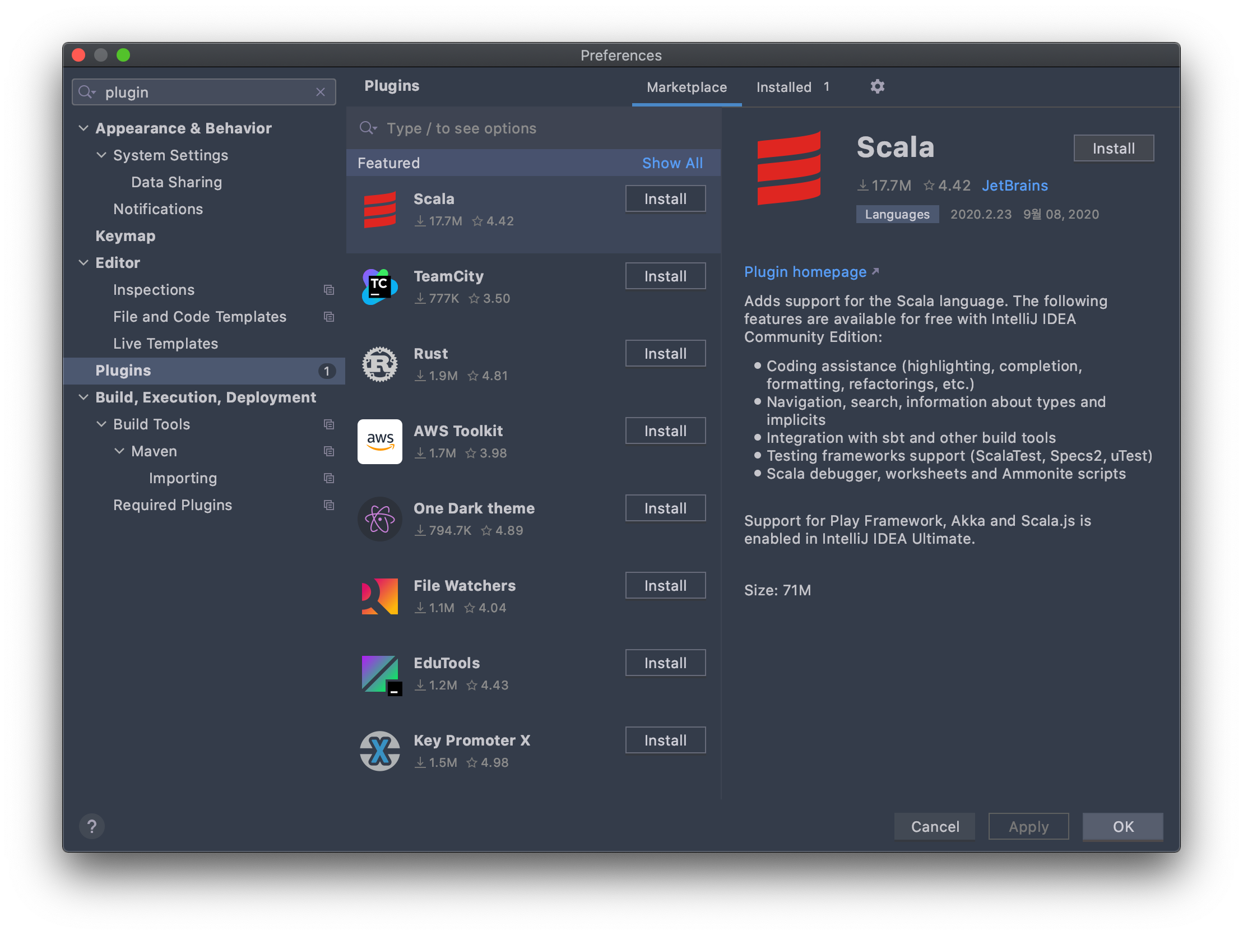
Task: Install the One Dark theme
Action: pos(665,508)
